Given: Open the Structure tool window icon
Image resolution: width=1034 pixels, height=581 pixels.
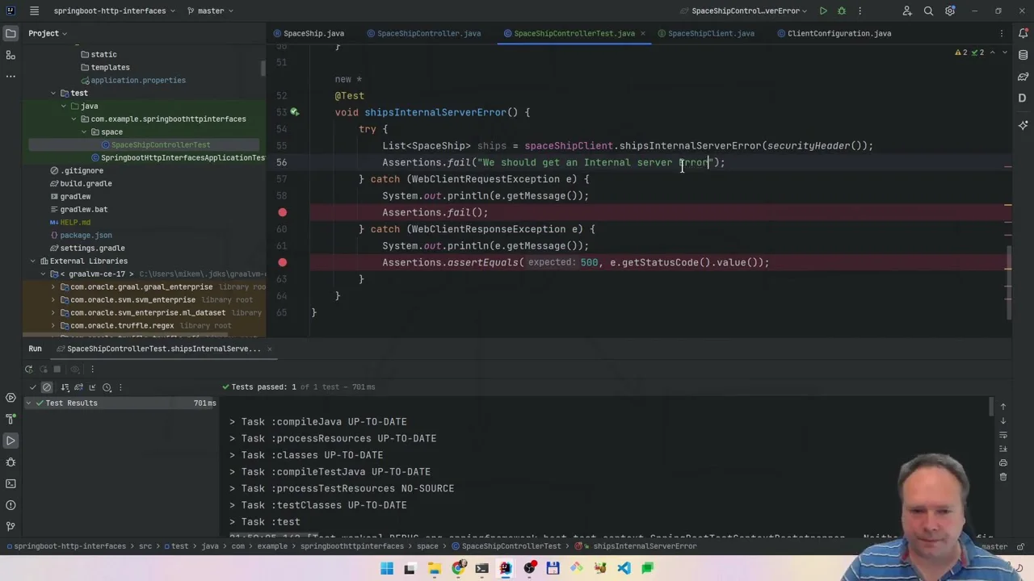Looking at the screenshot, I should [11, 55].
